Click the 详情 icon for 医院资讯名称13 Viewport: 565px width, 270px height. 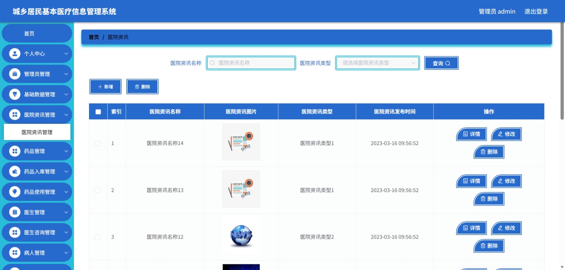tap(466, 181)
